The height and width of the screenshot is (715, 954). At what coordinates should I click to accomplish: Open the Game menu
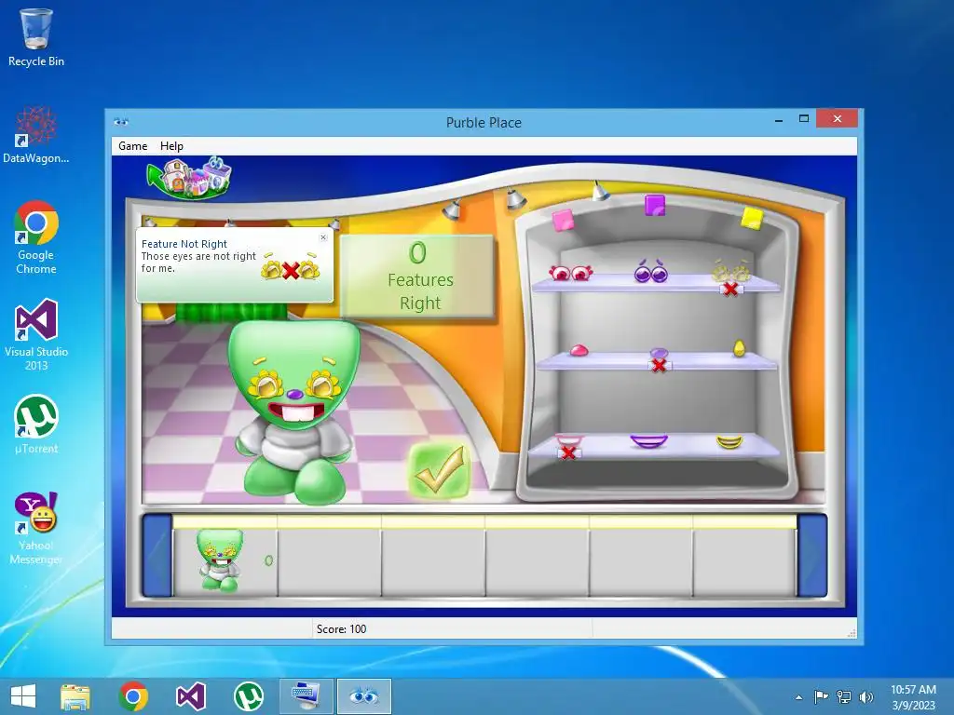[x=132, y=146]
